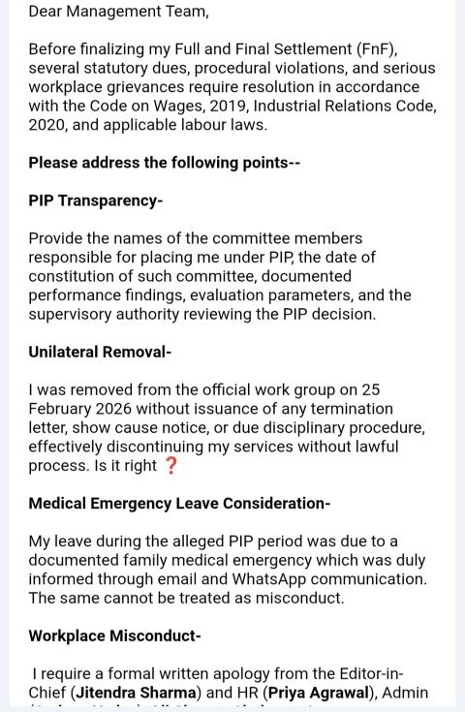Screen dimensions: 465x712
Task: Click the bold name 'Jitendra Sharma'
Action: pyautogui.click(x=136, y=693)
